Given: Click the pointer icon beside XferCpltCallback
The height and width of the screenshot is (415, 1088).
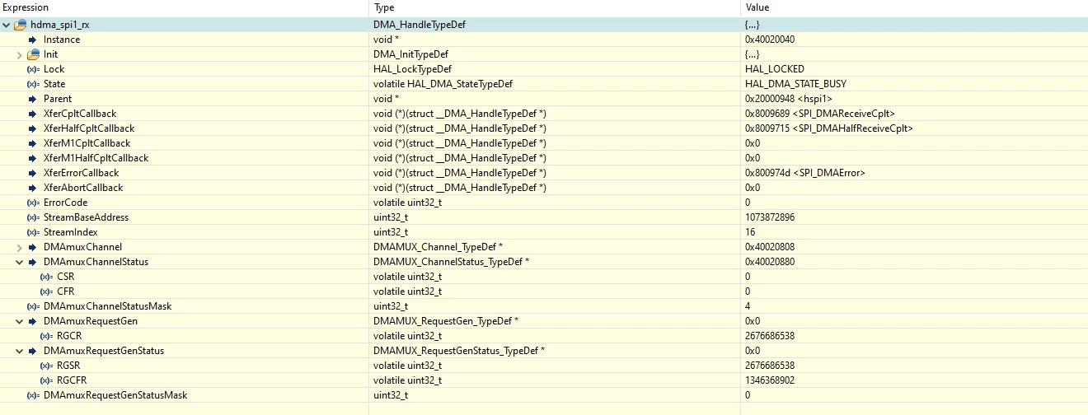Looking at the screenshot, I should click(x=33, y=114).
